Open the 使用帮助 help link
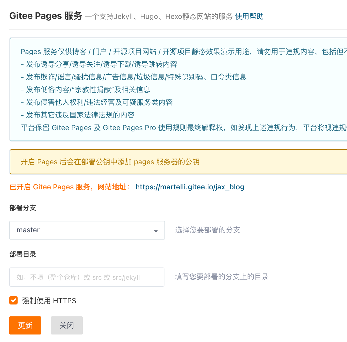Viewport: 347px width, 342px height. [249, 16]
